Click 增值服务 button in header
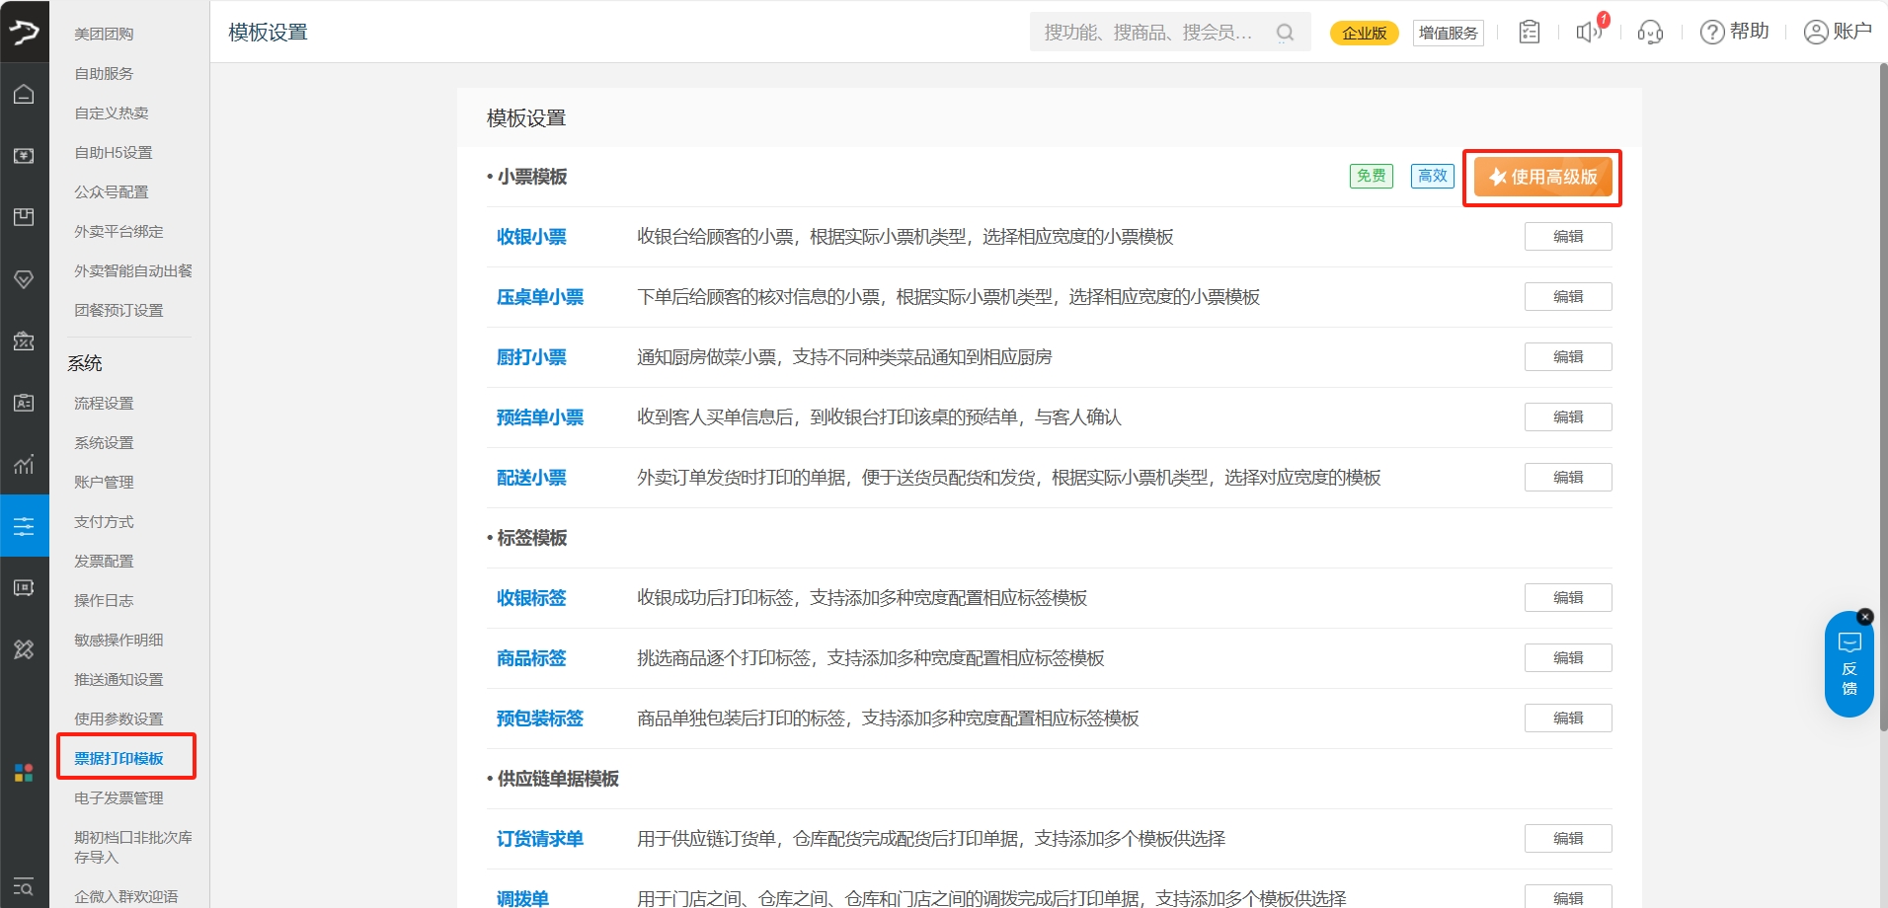 pyautogui.click(x=1448, y=33)
